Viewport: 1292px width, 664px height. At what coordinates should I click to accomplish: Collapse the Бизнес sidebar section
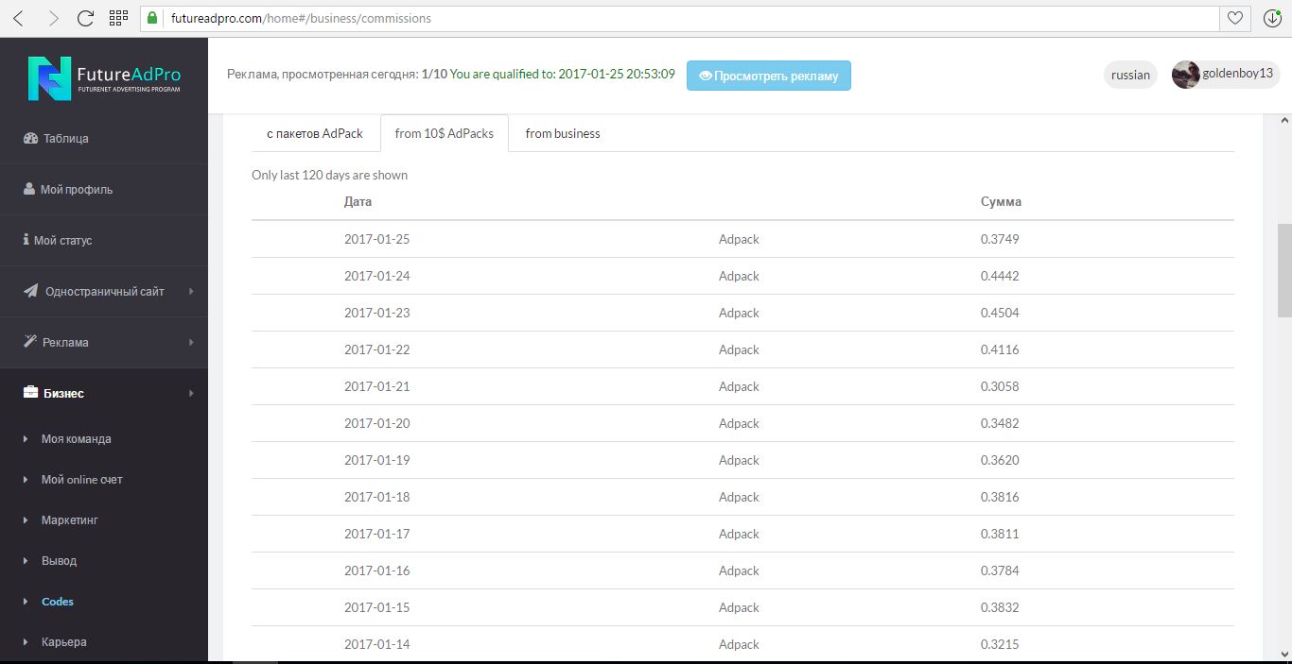63,393
